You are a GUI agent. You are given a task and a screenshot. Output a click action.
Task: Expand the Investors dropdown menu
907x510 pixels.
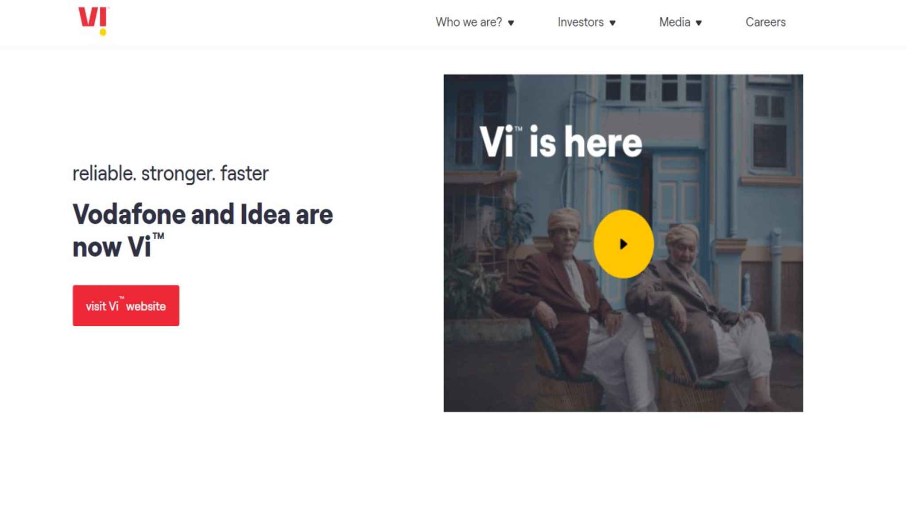pos(614,23)
